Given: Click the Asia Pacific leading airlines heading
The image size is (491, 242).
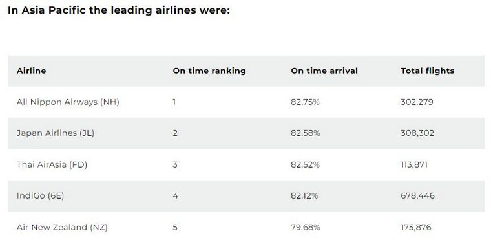Looking at the screenshot, I should tap(119, 10).
